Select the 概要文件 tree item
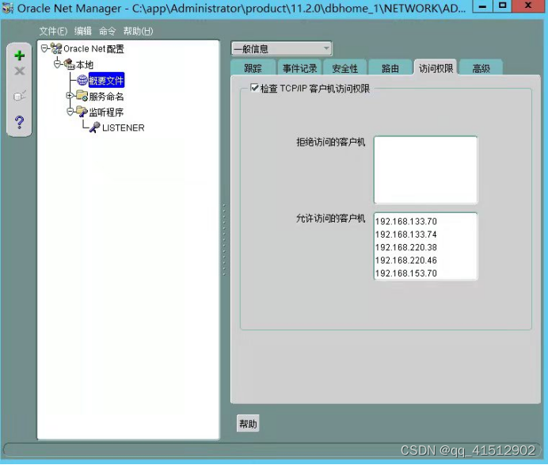 (x=106, y=80)
